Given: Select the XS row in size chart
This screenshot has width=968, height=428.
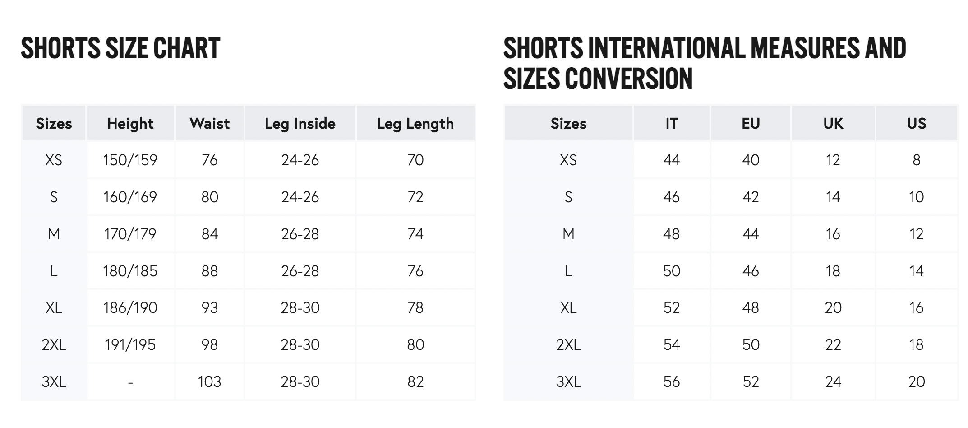Looking at the screenshot, I should tap(248, 160).
